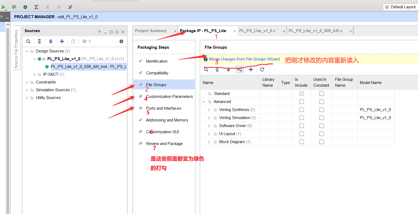Expand the Constraints folder
Viewport: 418px width, 214px height.
[x=27, y=82]
